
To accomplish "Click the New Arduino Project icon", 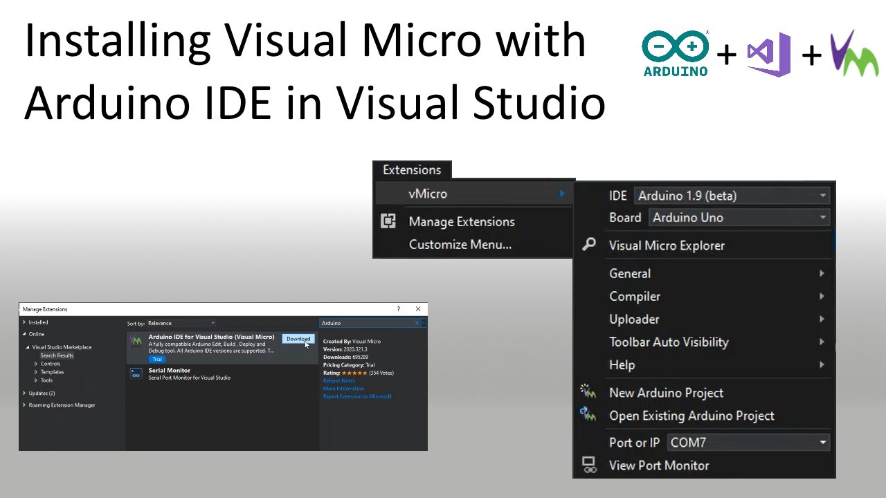I will (x=588, y=391).
